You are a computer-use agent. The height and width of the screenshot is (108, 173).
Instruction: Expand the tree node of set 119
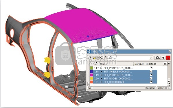(x=101, y=75)
